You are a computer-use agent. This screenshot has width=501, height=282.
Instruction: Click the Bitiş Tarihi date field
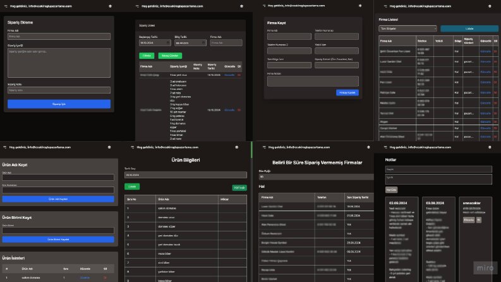coord(190,43)
